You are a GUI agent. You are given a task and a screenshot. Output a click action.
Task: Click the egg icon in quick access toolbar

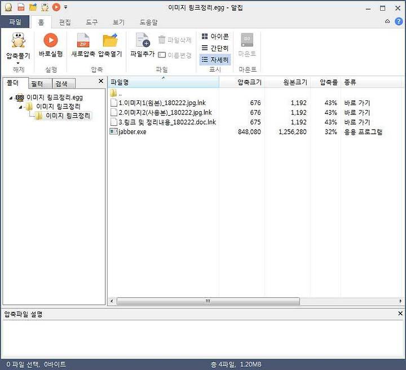pyautogui.click(x=8, y=7)
